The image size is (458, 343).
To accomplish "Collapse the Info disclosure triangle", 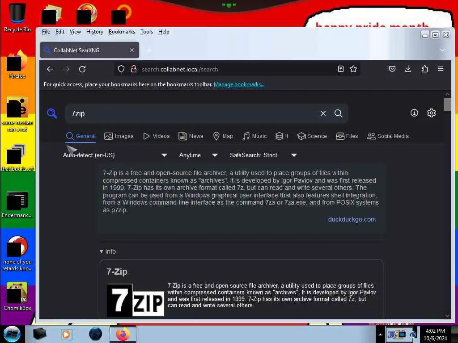I will pyautogui.click(x=102, y=251).
